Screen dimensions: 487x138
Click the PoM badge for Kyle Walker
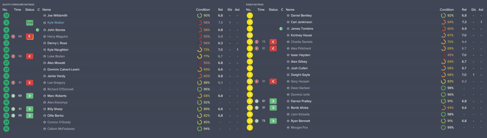point(30,23)
